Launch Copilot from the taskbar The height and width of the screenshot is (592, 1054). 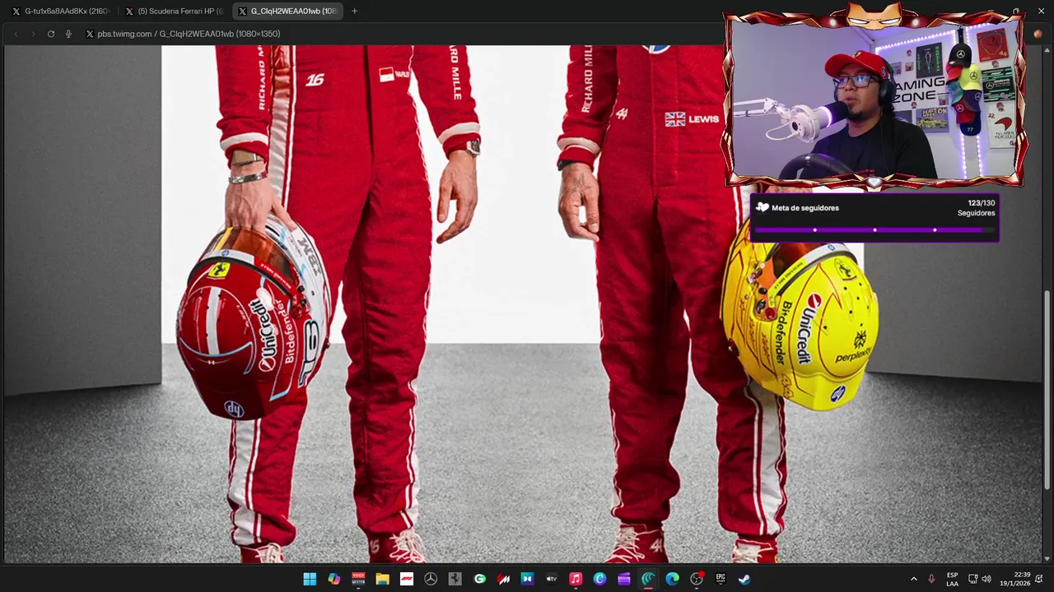(x=333, y=579)
